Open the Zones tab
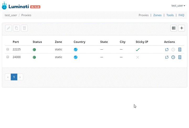Screen dimensions: 189x128 157,15
